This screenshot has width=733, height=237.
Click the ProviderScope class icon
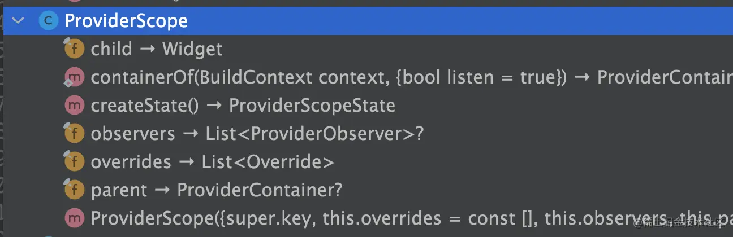point(48,21)
